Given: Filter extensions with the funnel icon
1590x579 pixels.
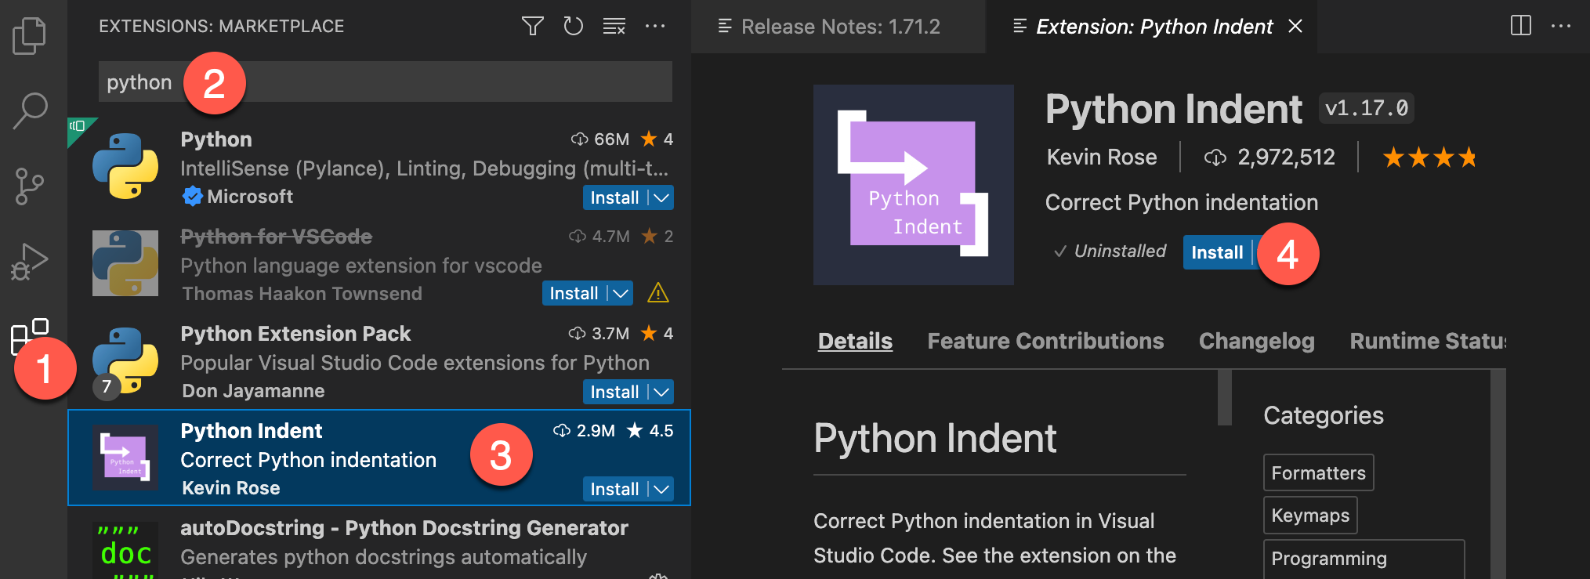Looking at the screenshot, I should [x=533, y=27].
